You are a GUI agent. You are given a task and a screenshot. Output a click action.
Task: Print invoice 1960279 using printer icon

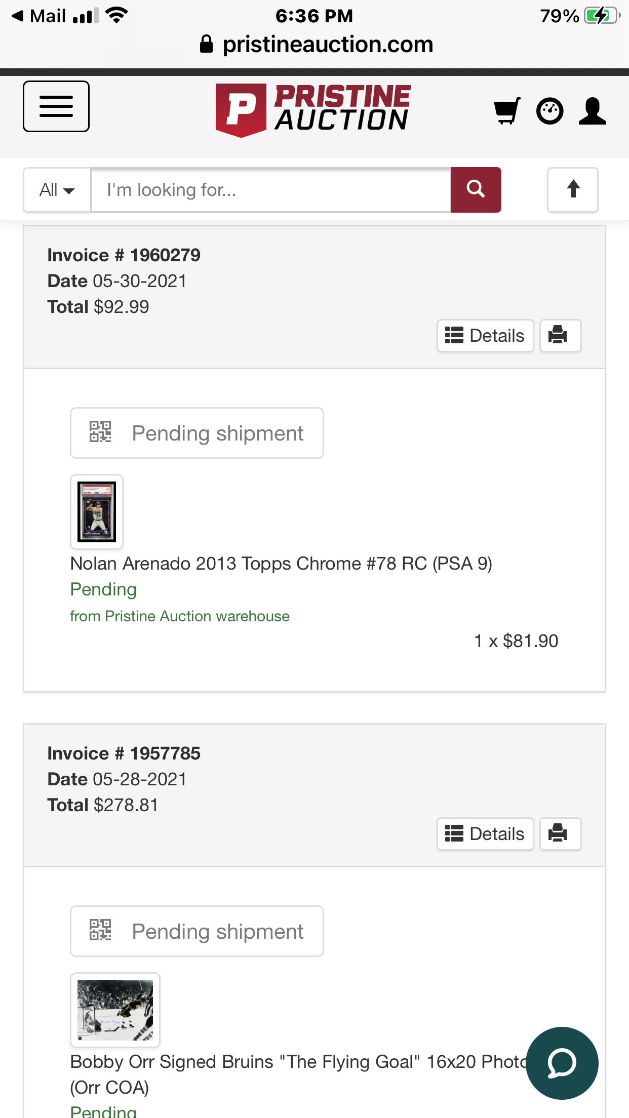[x=560, y=335]
